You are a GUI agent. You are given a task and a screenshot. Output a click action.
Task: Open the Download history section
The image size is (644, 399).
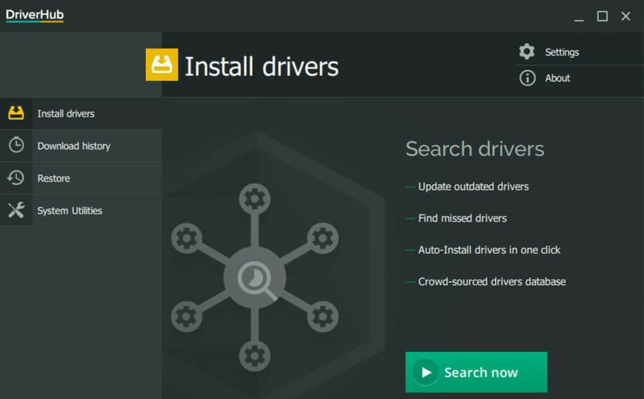[81, 146]
